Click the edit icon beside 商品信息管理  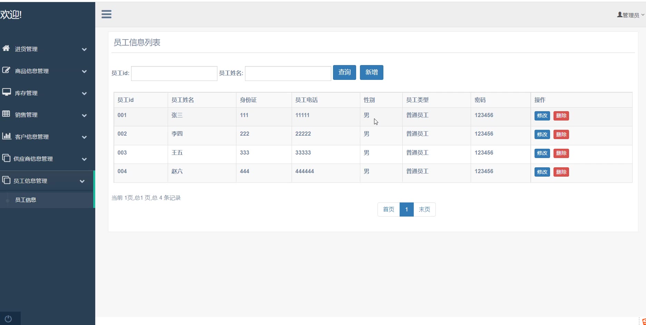click(6, 70)
